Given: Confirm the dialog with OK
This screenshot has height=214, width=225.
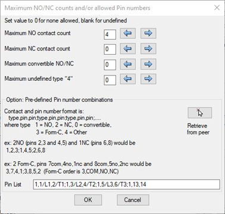Looking at the screenshot, I should (x=88, y=200).
